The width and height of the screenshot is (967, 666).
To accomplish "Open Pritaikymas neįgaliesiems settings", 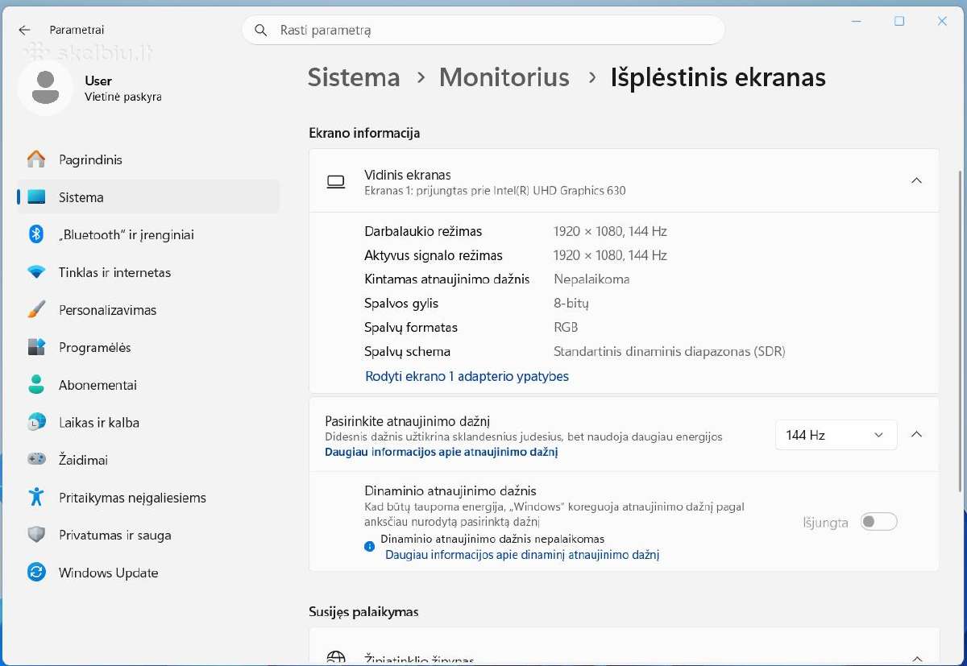I will [x=147, y=498].
